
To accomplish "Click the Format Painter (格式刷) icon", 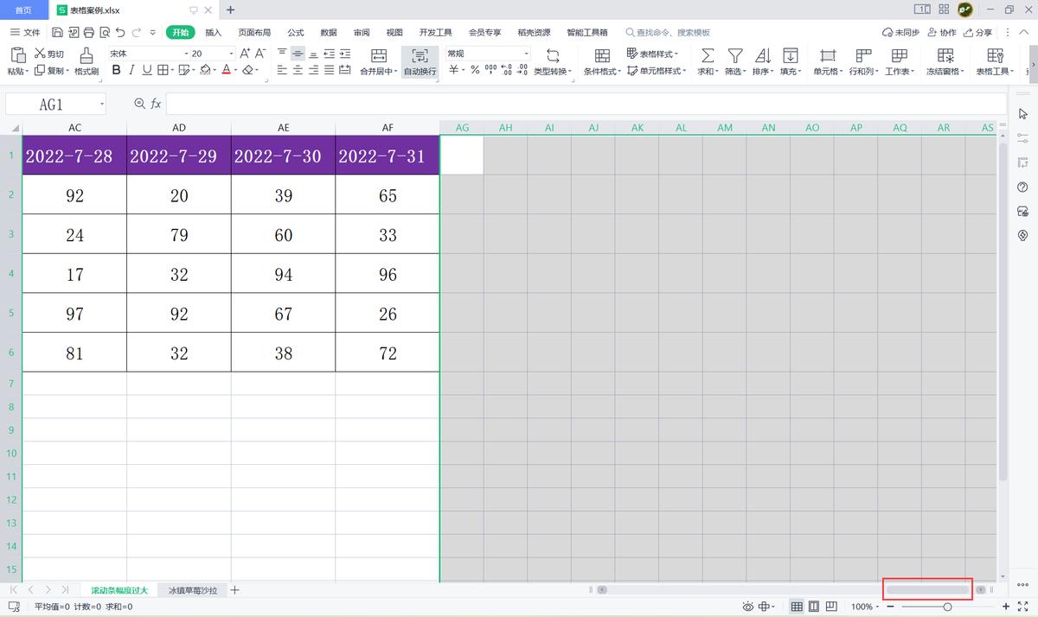I will click(86, 55).
